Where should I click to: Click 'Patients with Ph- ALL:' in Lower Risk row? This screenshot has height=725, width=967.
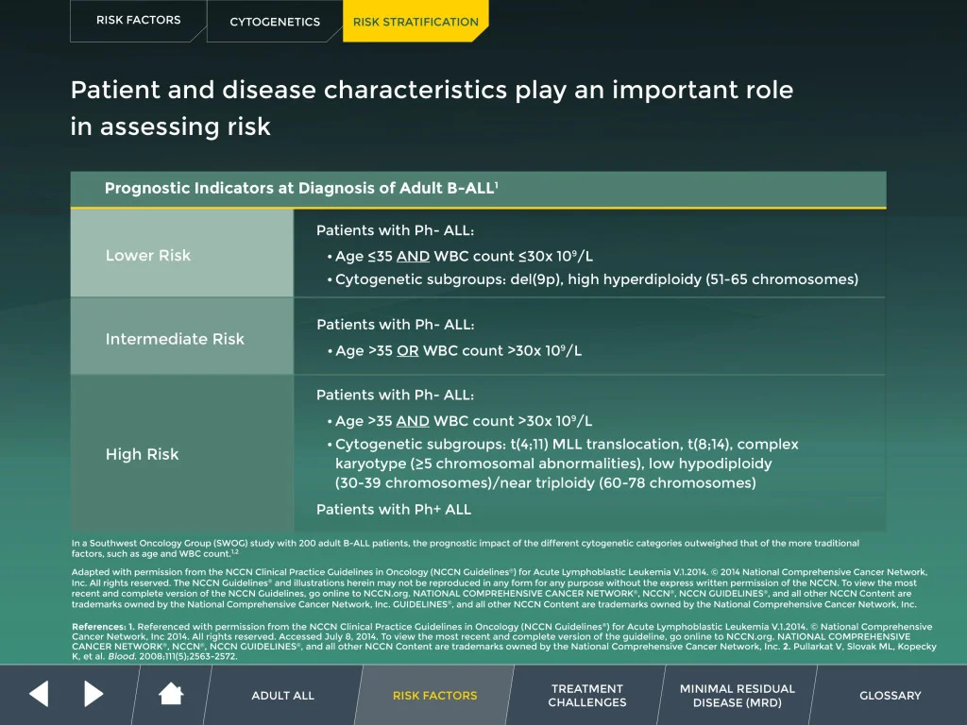(396, 230)
